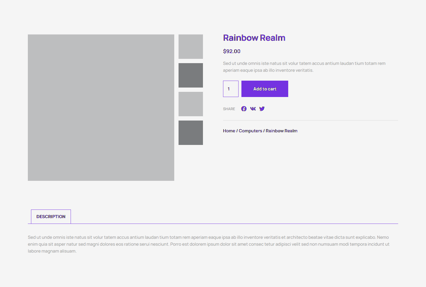The height and width of the screenshot is (287, 426).
Task: Open the Description tab
Action: point(51,217)
